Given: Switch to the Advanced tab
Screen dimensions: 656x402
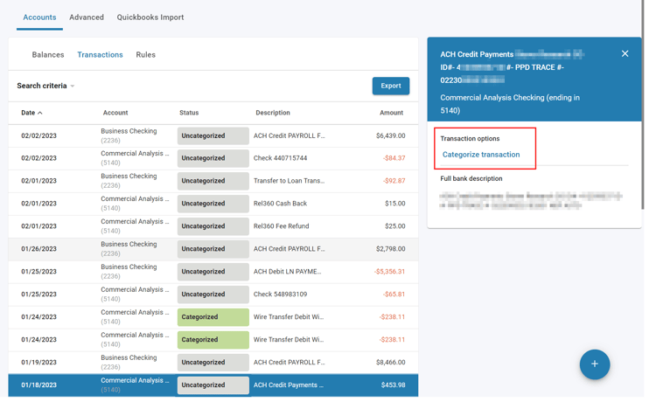Looking at the screenshot, I should tap(87, 17).
